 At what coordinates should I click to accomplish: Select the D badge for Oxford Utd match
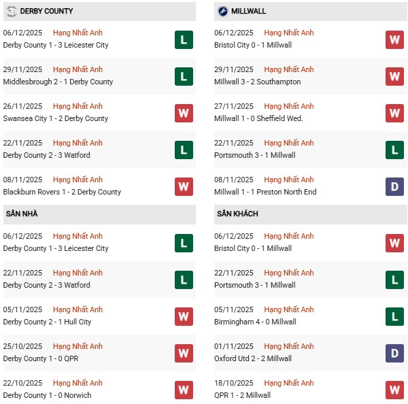coord(395,353)
